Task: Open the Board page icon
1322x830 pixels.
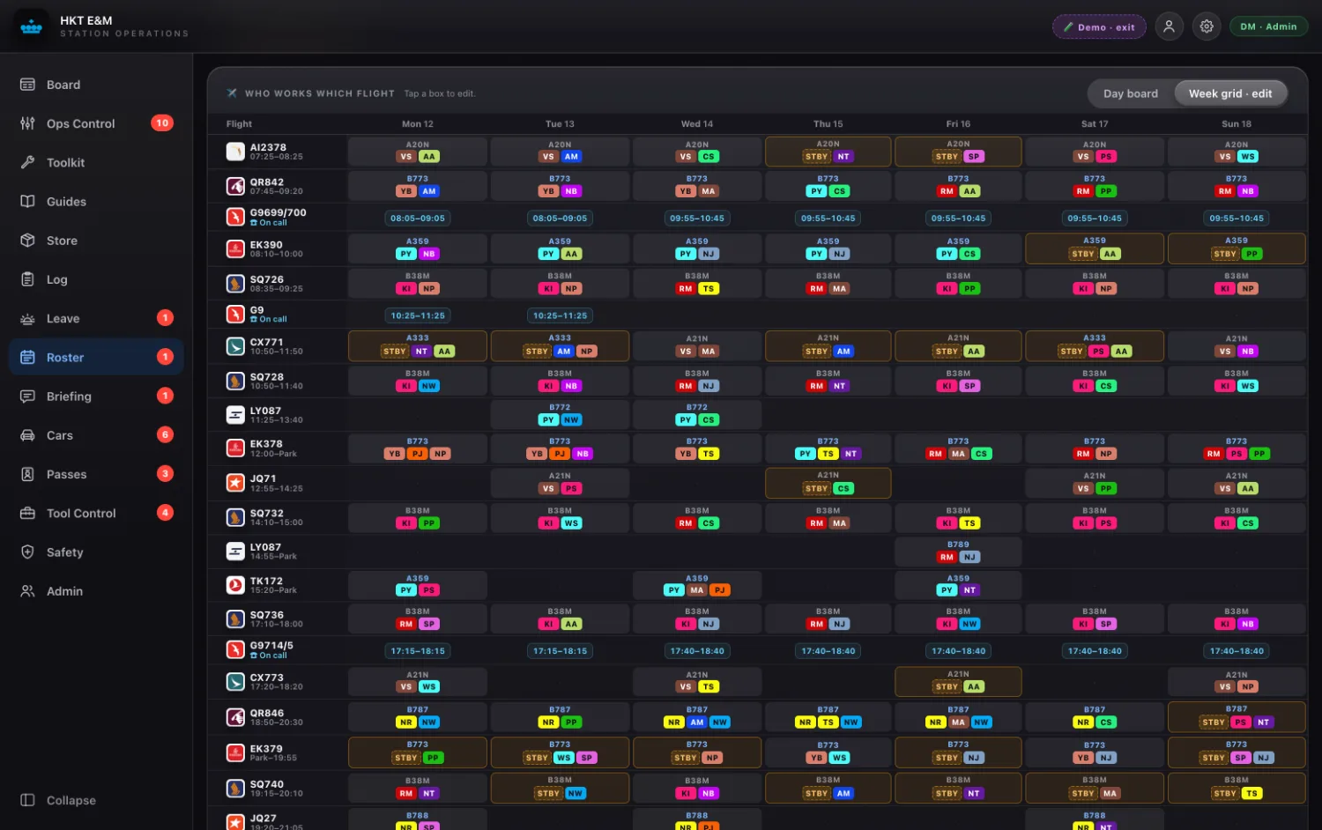Action: click(x=27, y=85)
